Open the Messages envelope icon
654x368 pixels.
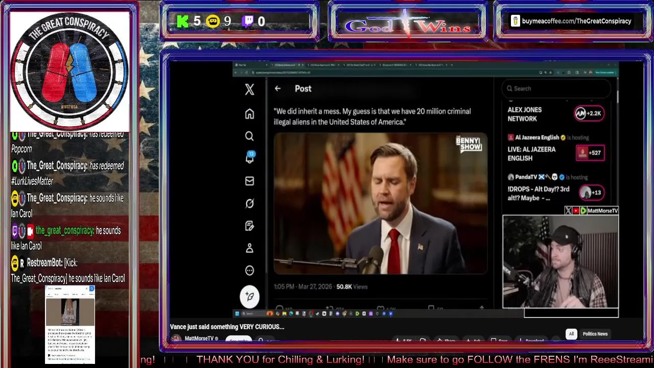249,181
